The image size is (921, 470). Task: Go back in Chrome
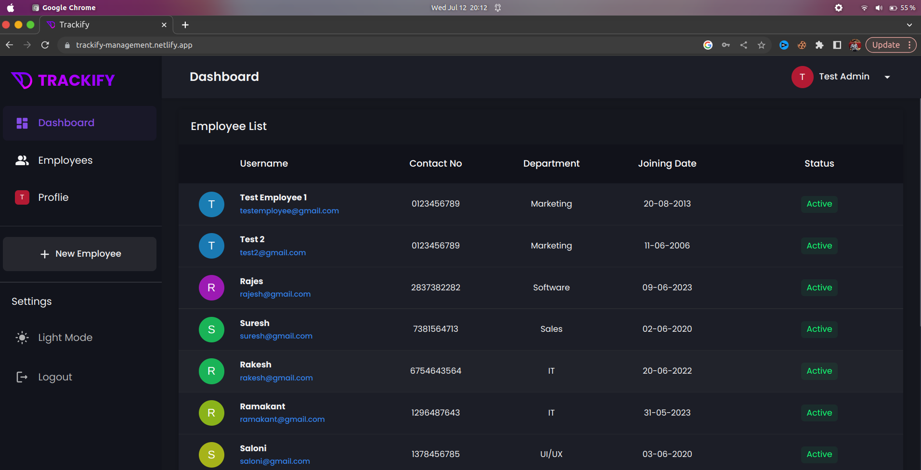click(x=9, y=45)
